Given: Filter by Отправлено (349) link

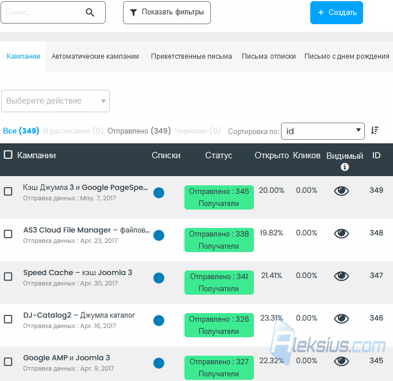Looking at the screenshot, I should [x=139, y=131].
